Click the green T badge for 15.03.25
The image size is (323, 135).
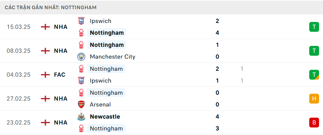pos(314,27)
